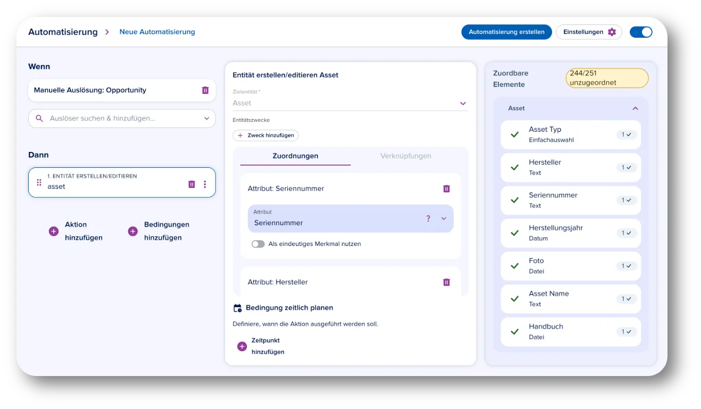Collapse the Asset group in Zuordbare Elemente
The image size is (701, 409).
tap(635, 108)
